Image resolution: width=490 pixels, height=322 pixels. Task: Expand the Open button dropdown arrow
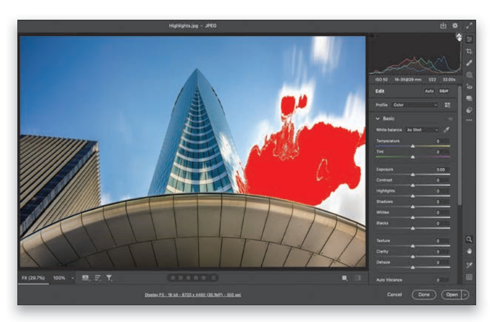tap(465, 295)
